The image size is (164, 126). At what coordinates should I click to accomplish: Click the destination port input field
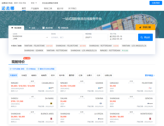tap(66, 37)
